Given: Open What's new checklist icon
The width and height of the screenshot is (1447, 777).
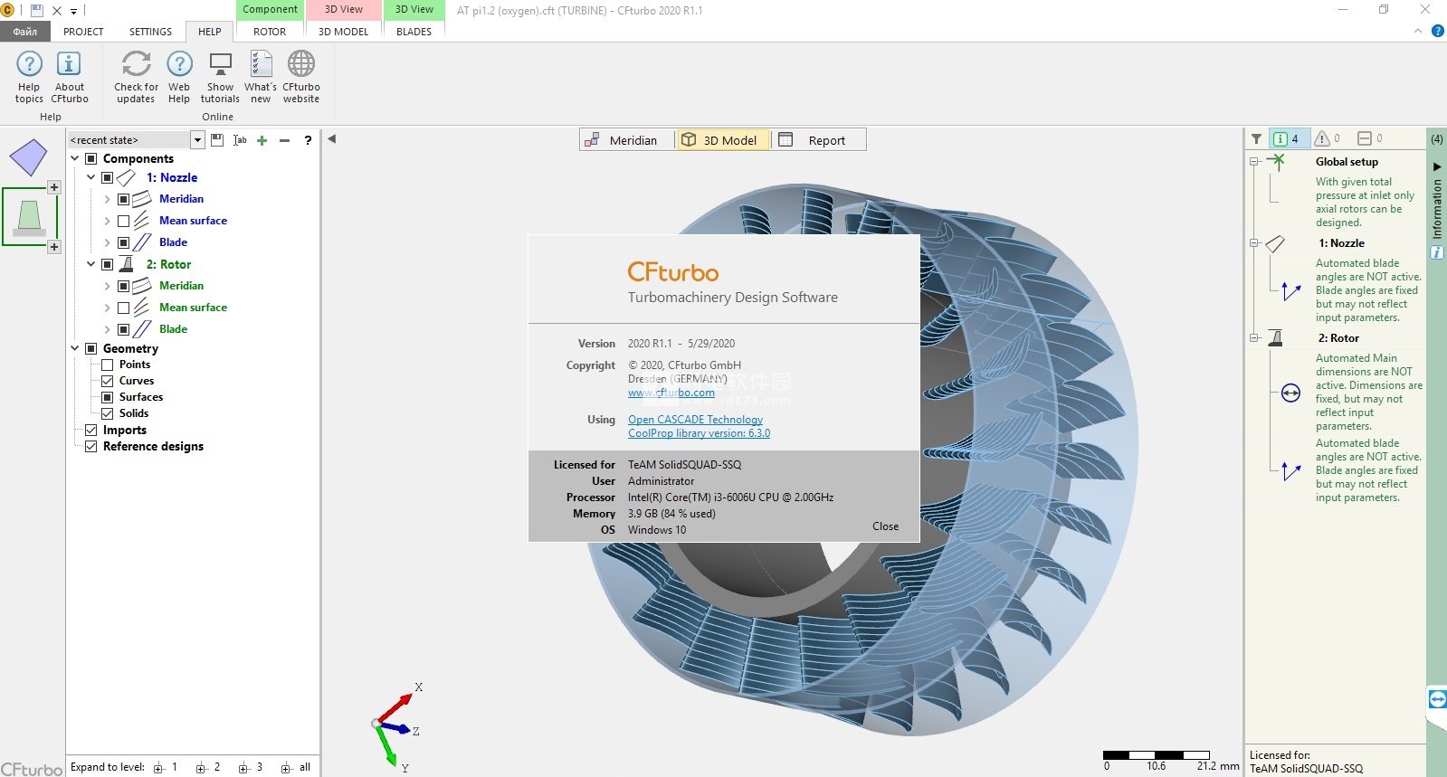Looking at the screenshot, I should (261, 64).
